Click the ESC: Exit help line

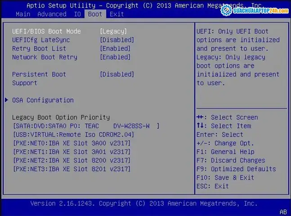213,186
